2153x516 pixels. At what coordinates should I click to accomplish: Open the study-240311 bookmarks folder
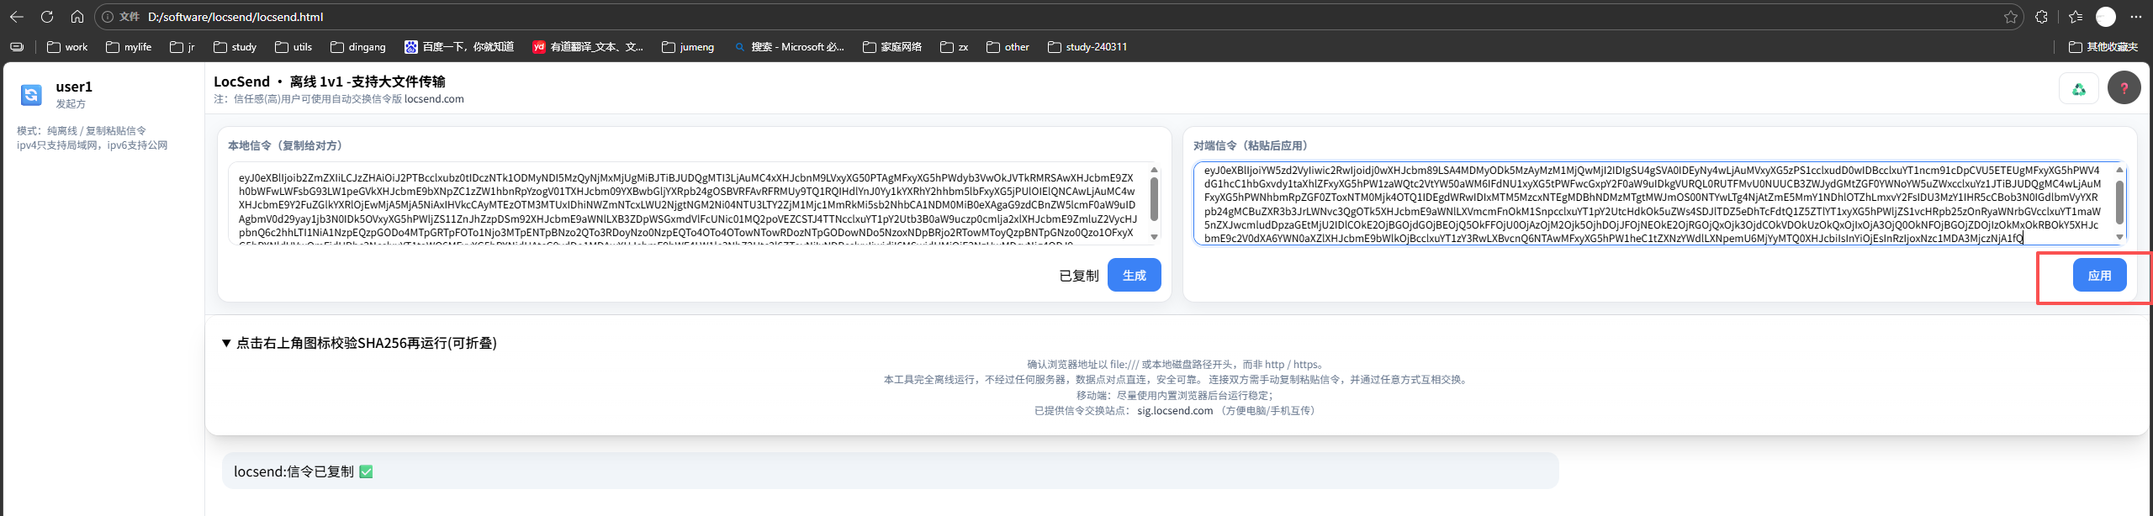[1087, 47]
